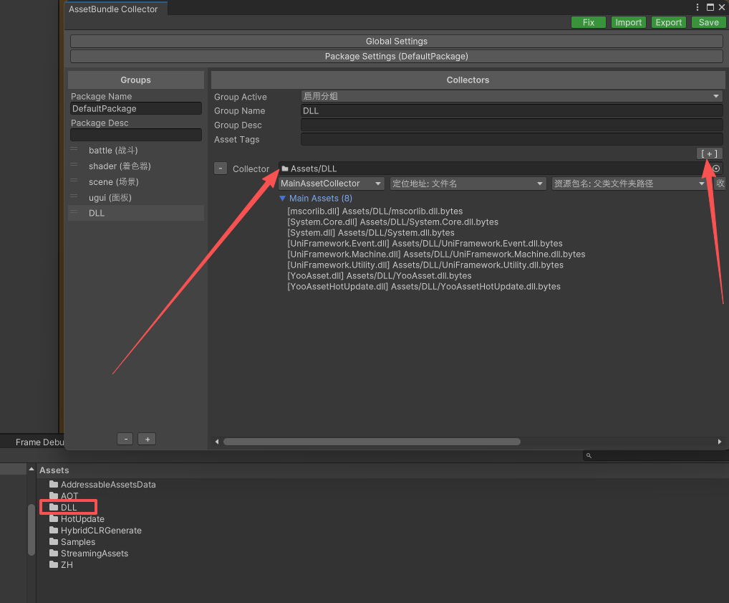Grab the drag handle of battle group

tap(74, 149)
